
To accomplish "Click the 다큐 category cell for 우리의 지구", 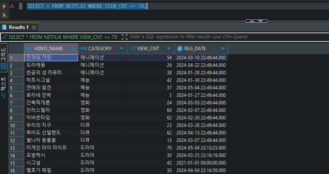I will (x=103, y=125).
